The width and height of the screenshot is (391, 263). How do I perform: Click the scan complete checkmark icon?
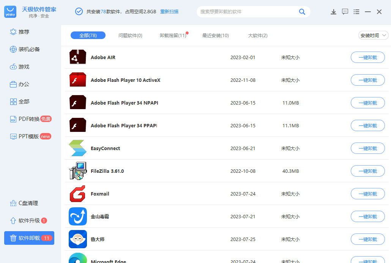point(79,11)
